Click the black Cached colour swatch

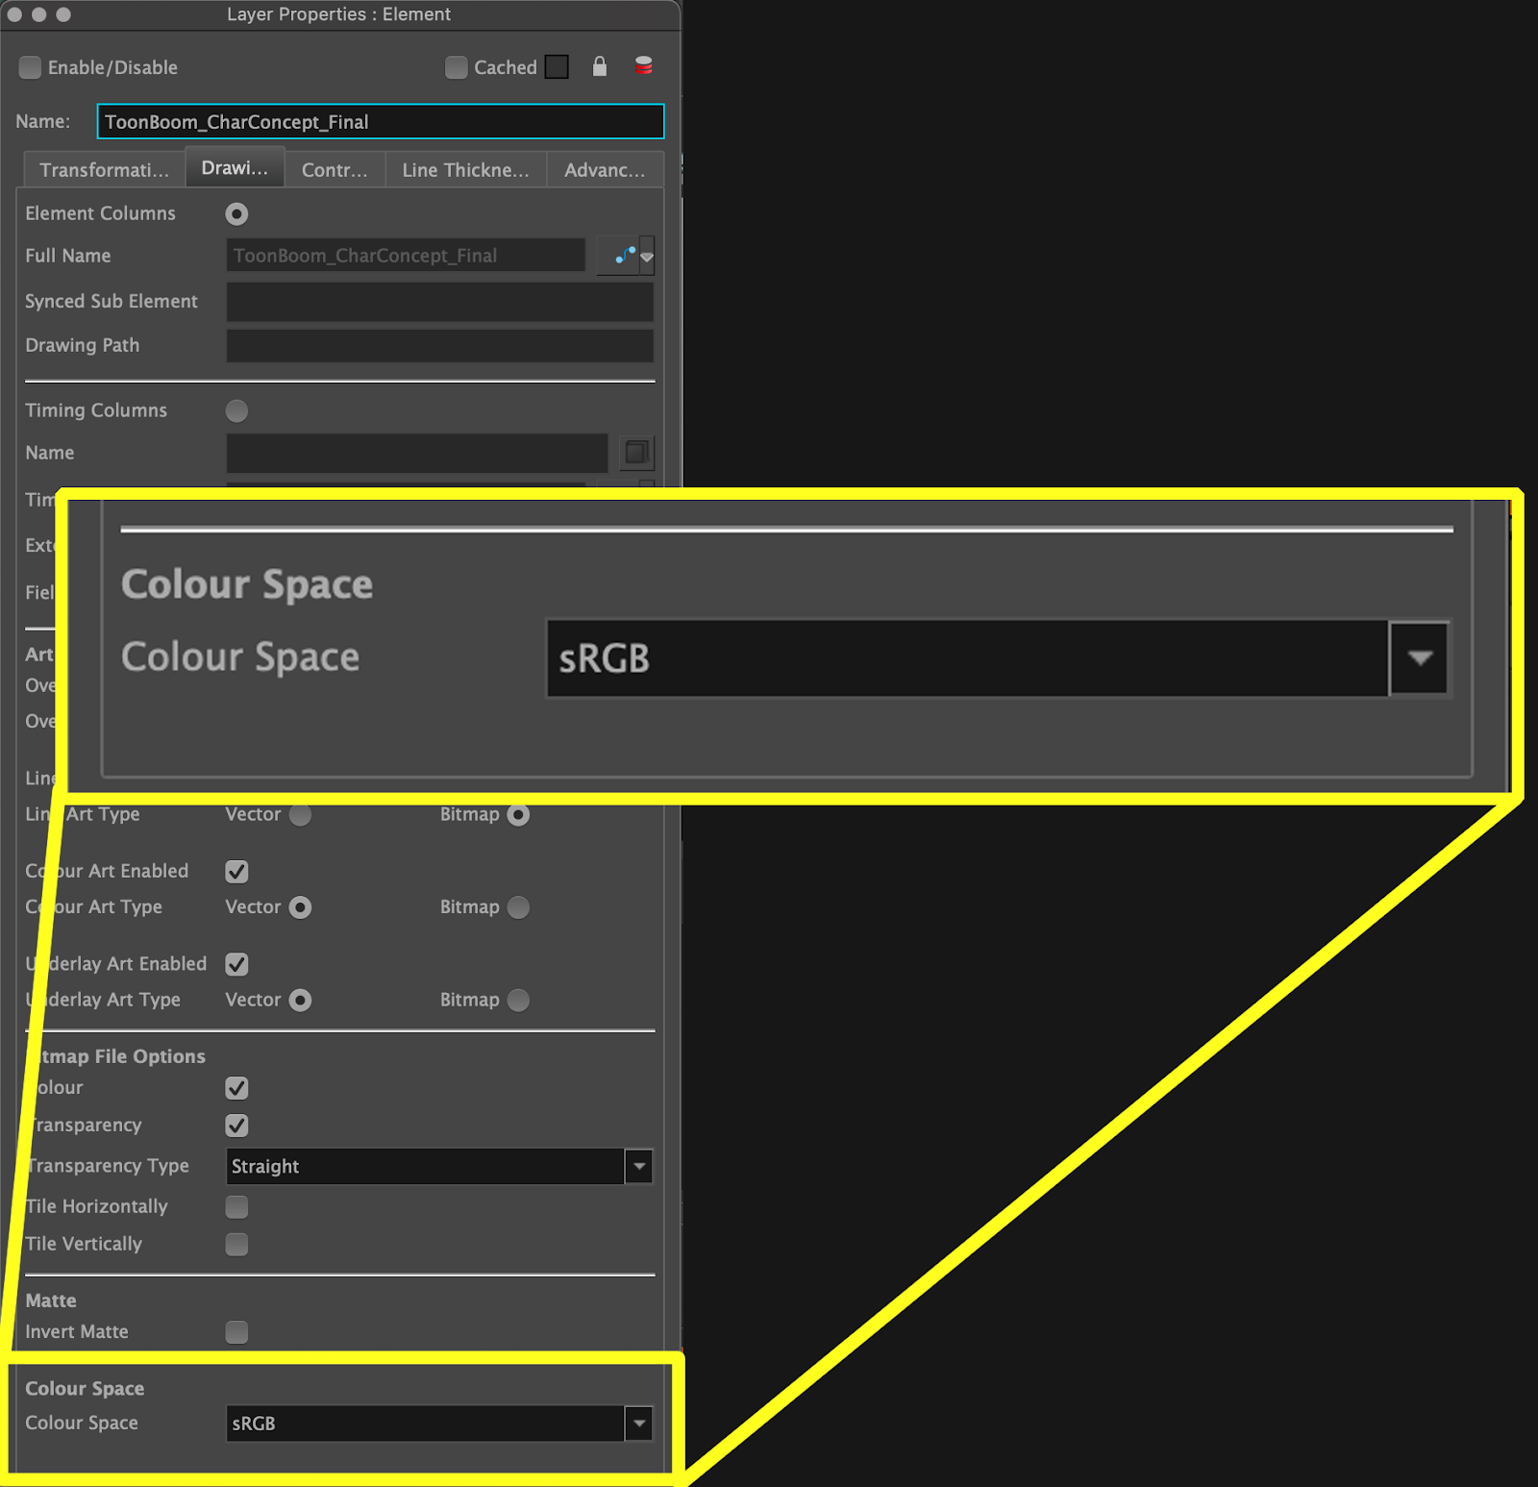pos(557,67)
